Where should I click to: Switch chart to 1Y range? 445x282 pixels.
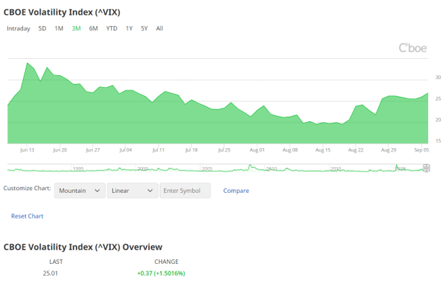[129, 28]
